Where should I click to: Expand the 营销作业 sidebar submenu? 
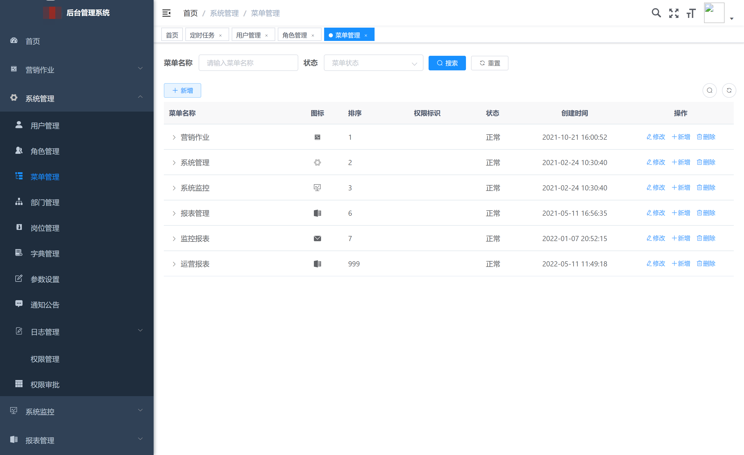(x=140, y=69)
